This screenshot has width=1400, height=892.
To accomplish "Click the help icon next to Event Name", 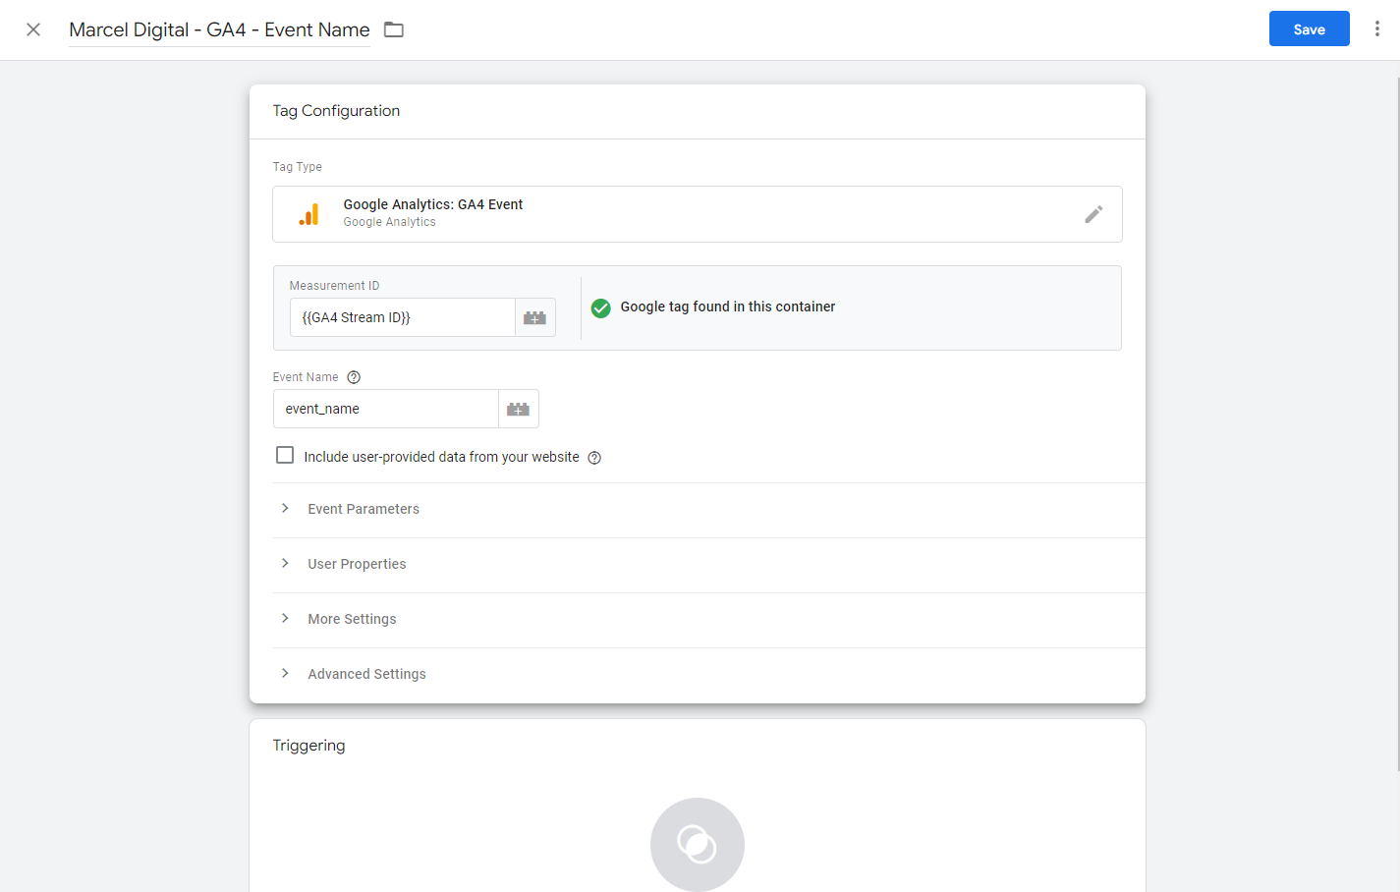I will 354,377.
